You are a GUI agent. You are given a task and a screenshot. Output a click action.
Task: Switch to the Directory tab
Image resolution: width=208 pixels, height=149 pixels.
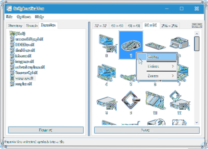15,25
